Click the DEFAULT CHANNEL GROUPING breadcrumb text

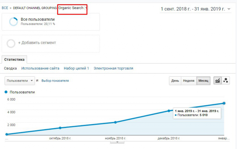click(35, 8)
